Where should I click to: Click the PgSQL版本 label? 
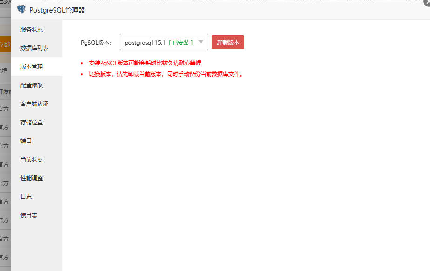point(96,43)
